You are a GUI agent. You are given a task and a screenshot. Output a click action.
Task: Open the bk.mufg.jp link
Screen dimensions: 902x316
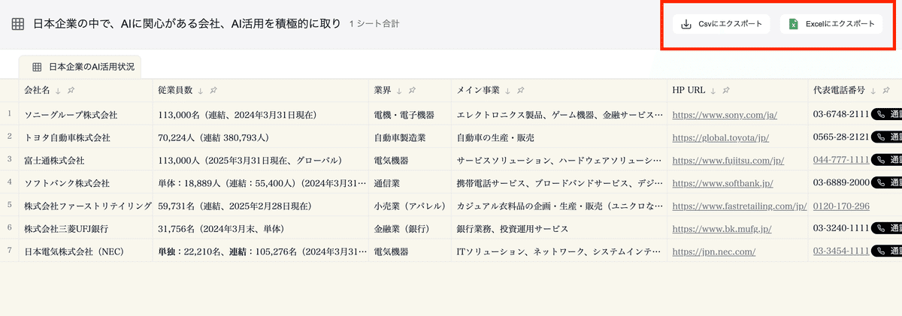point(722,229)
